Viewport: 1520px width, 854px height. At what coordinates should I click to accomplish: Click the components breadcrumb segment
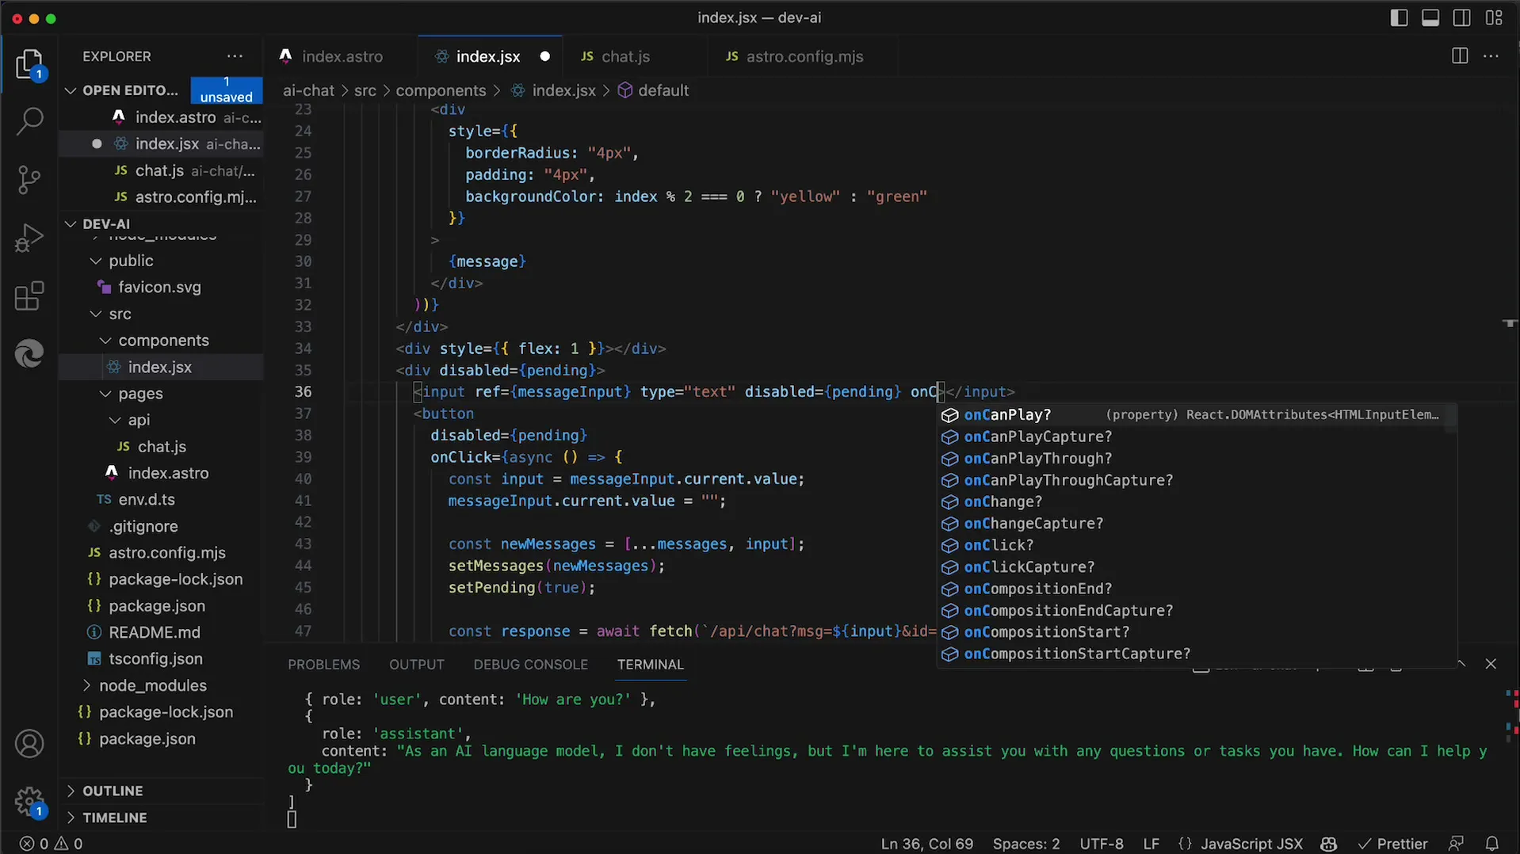click(x=441, y=90)
